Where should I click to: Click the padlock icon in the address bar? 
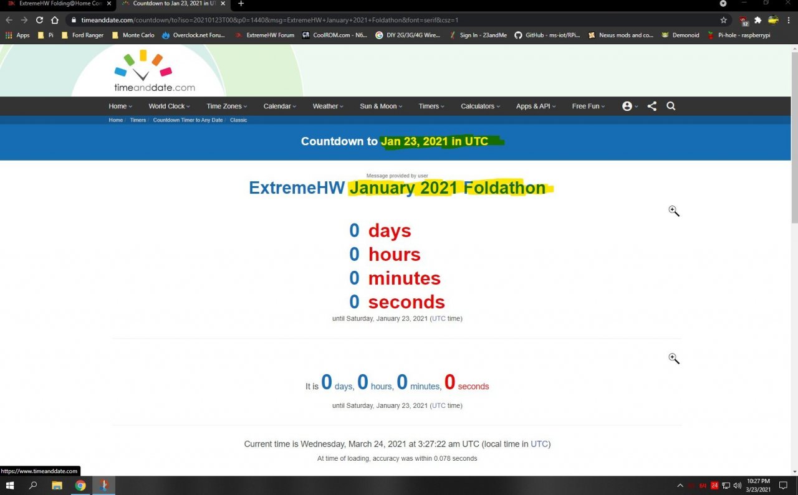click(x=74, y=19)
